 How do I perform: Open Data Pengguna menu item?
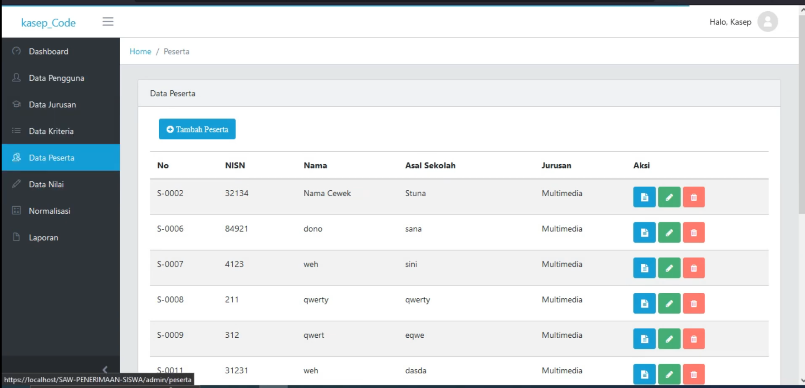60,78
